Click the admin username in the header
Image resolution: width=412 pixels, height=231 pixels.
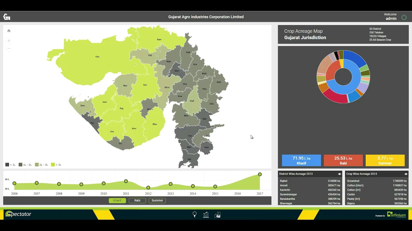[391, 19]
